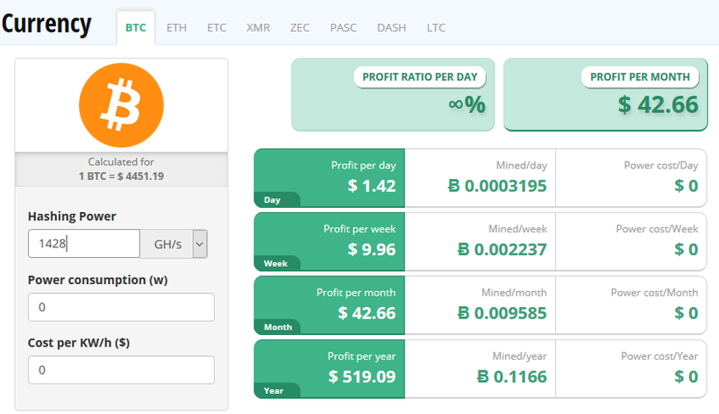Switch to ZEC currency
This screenshot has width=719, height=414.
(300, 27)
